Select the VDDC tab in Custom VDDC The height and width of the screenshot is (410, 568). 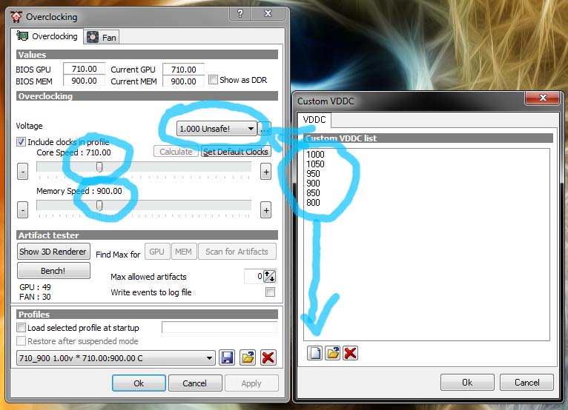pos(314,120)
